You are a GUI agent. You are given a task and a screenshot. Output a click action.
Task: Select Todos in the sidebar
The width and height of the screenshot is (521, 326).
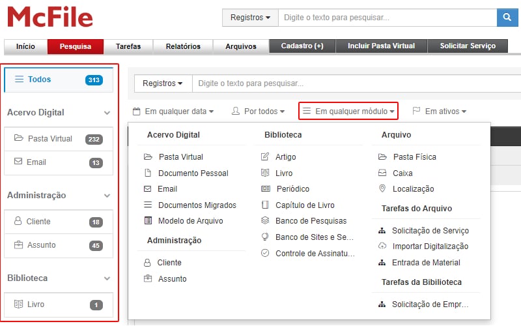59,80
